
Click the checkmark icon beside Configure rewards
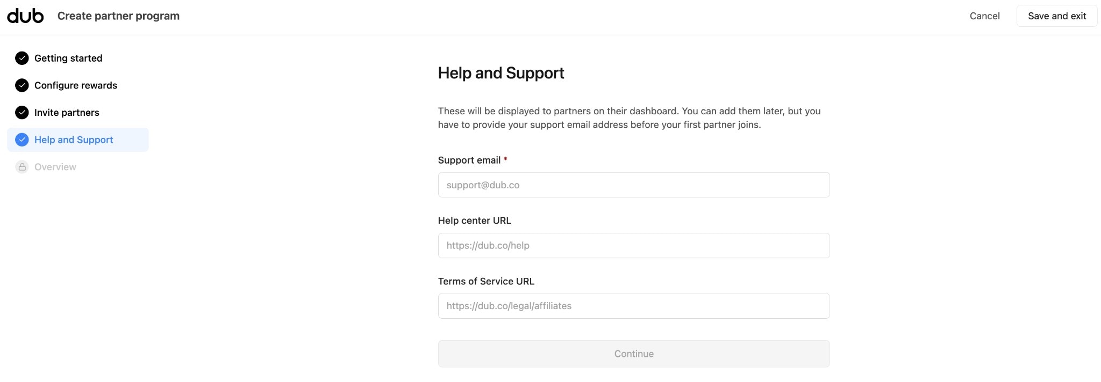(22, 85)
